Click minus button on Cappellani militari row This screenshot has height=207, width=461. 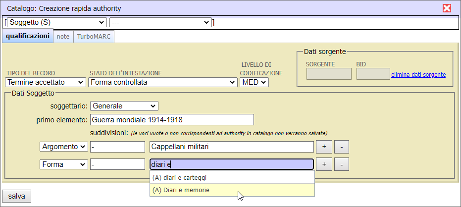coord(342,147)
